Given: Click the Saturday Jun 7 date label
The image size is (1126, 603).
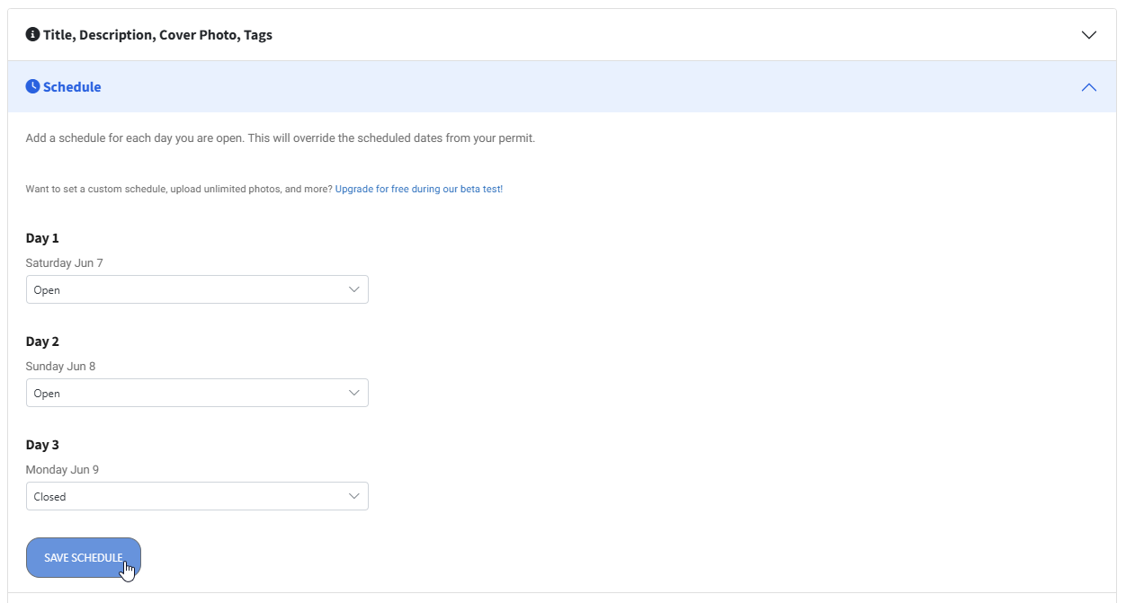Looking at the screenshot, I should (64, 263).
